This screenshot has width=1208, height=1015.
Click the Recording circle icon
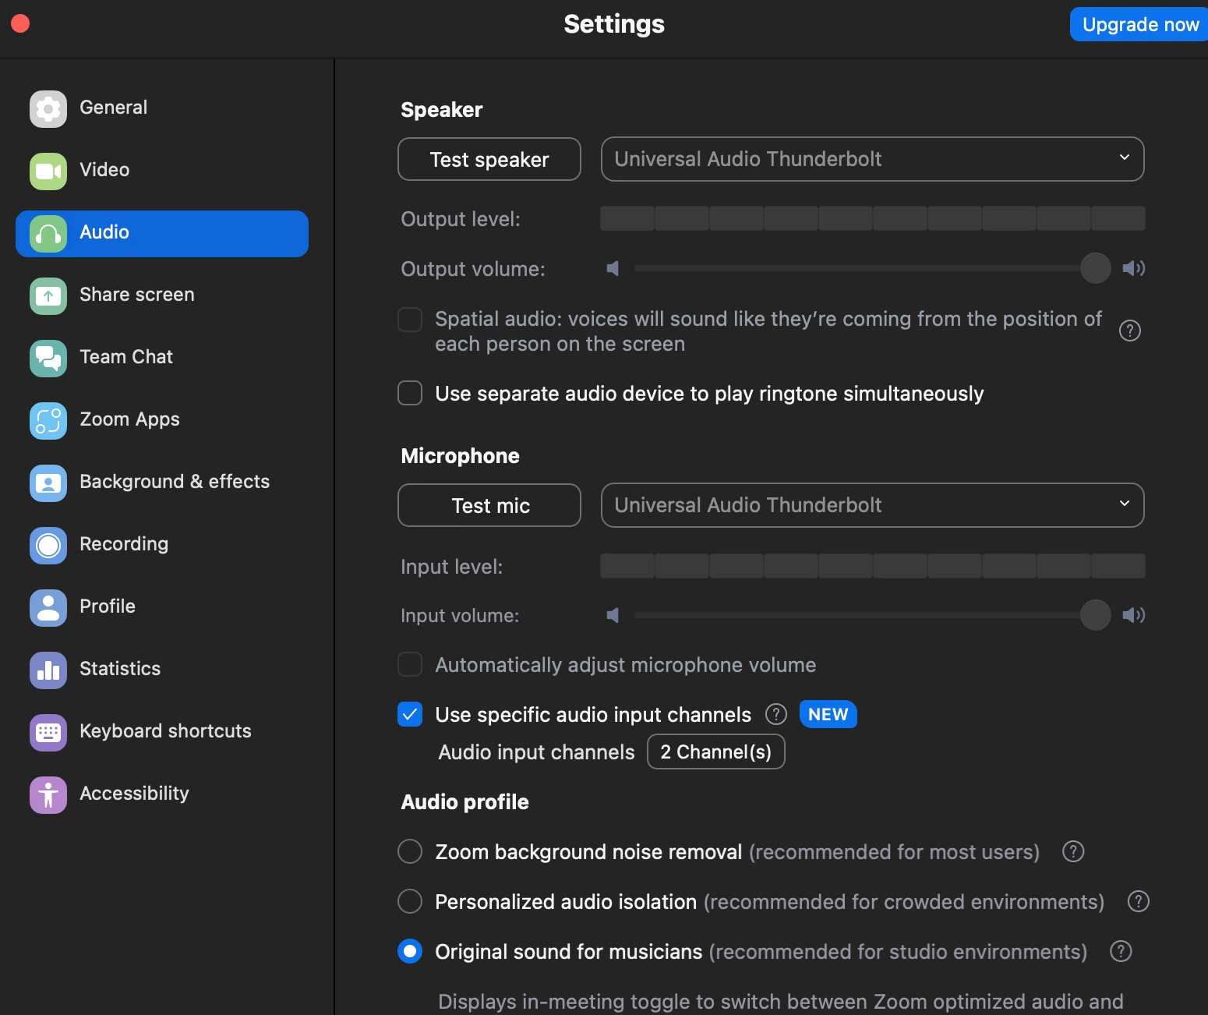[48, 546]
